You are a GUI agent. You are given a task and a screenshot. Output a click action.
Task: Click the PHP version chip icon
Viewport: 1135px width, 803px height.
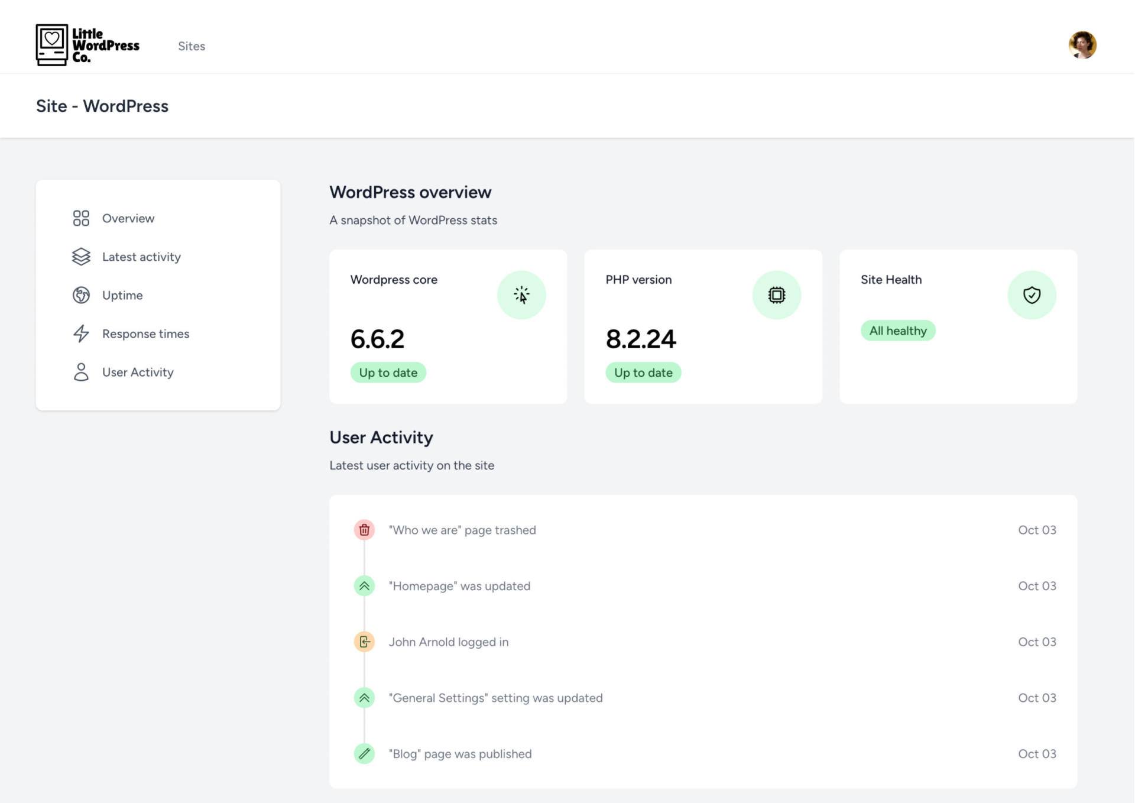click(777, 295)
